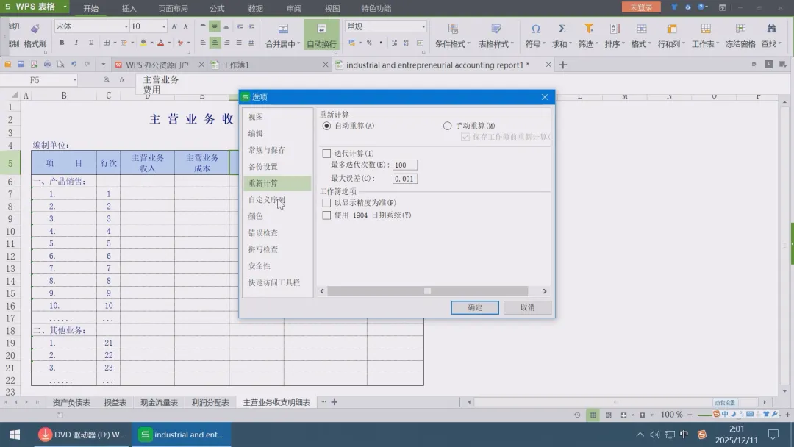Switch to the 现金流量表 sheet tab
The image size is (794, 447).
[x=159, y=402]
